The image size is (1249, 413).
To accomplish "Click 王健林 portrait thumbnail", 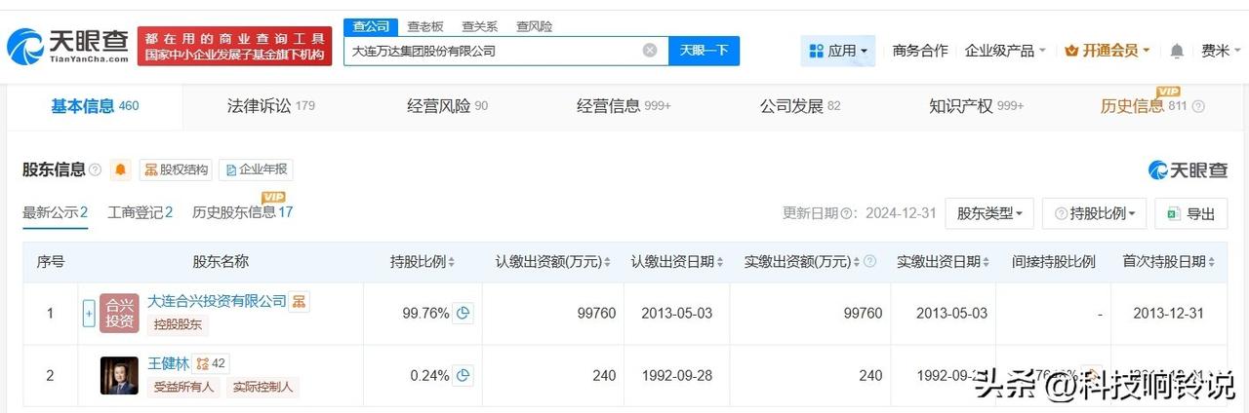I will tap(119, 376).
